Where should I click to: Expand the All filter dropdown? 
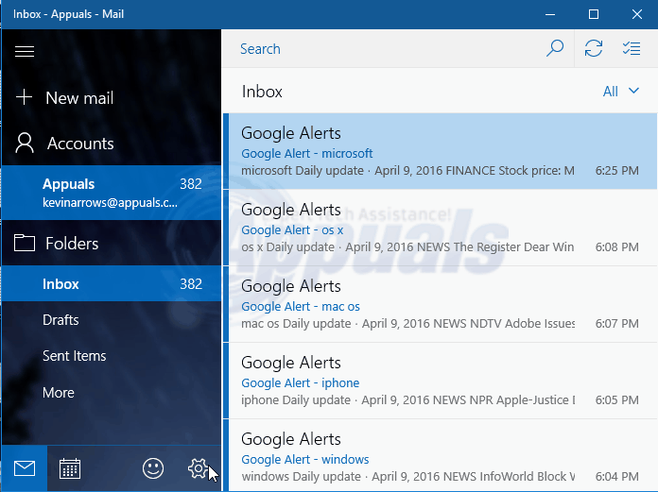(x=620, y=91)
